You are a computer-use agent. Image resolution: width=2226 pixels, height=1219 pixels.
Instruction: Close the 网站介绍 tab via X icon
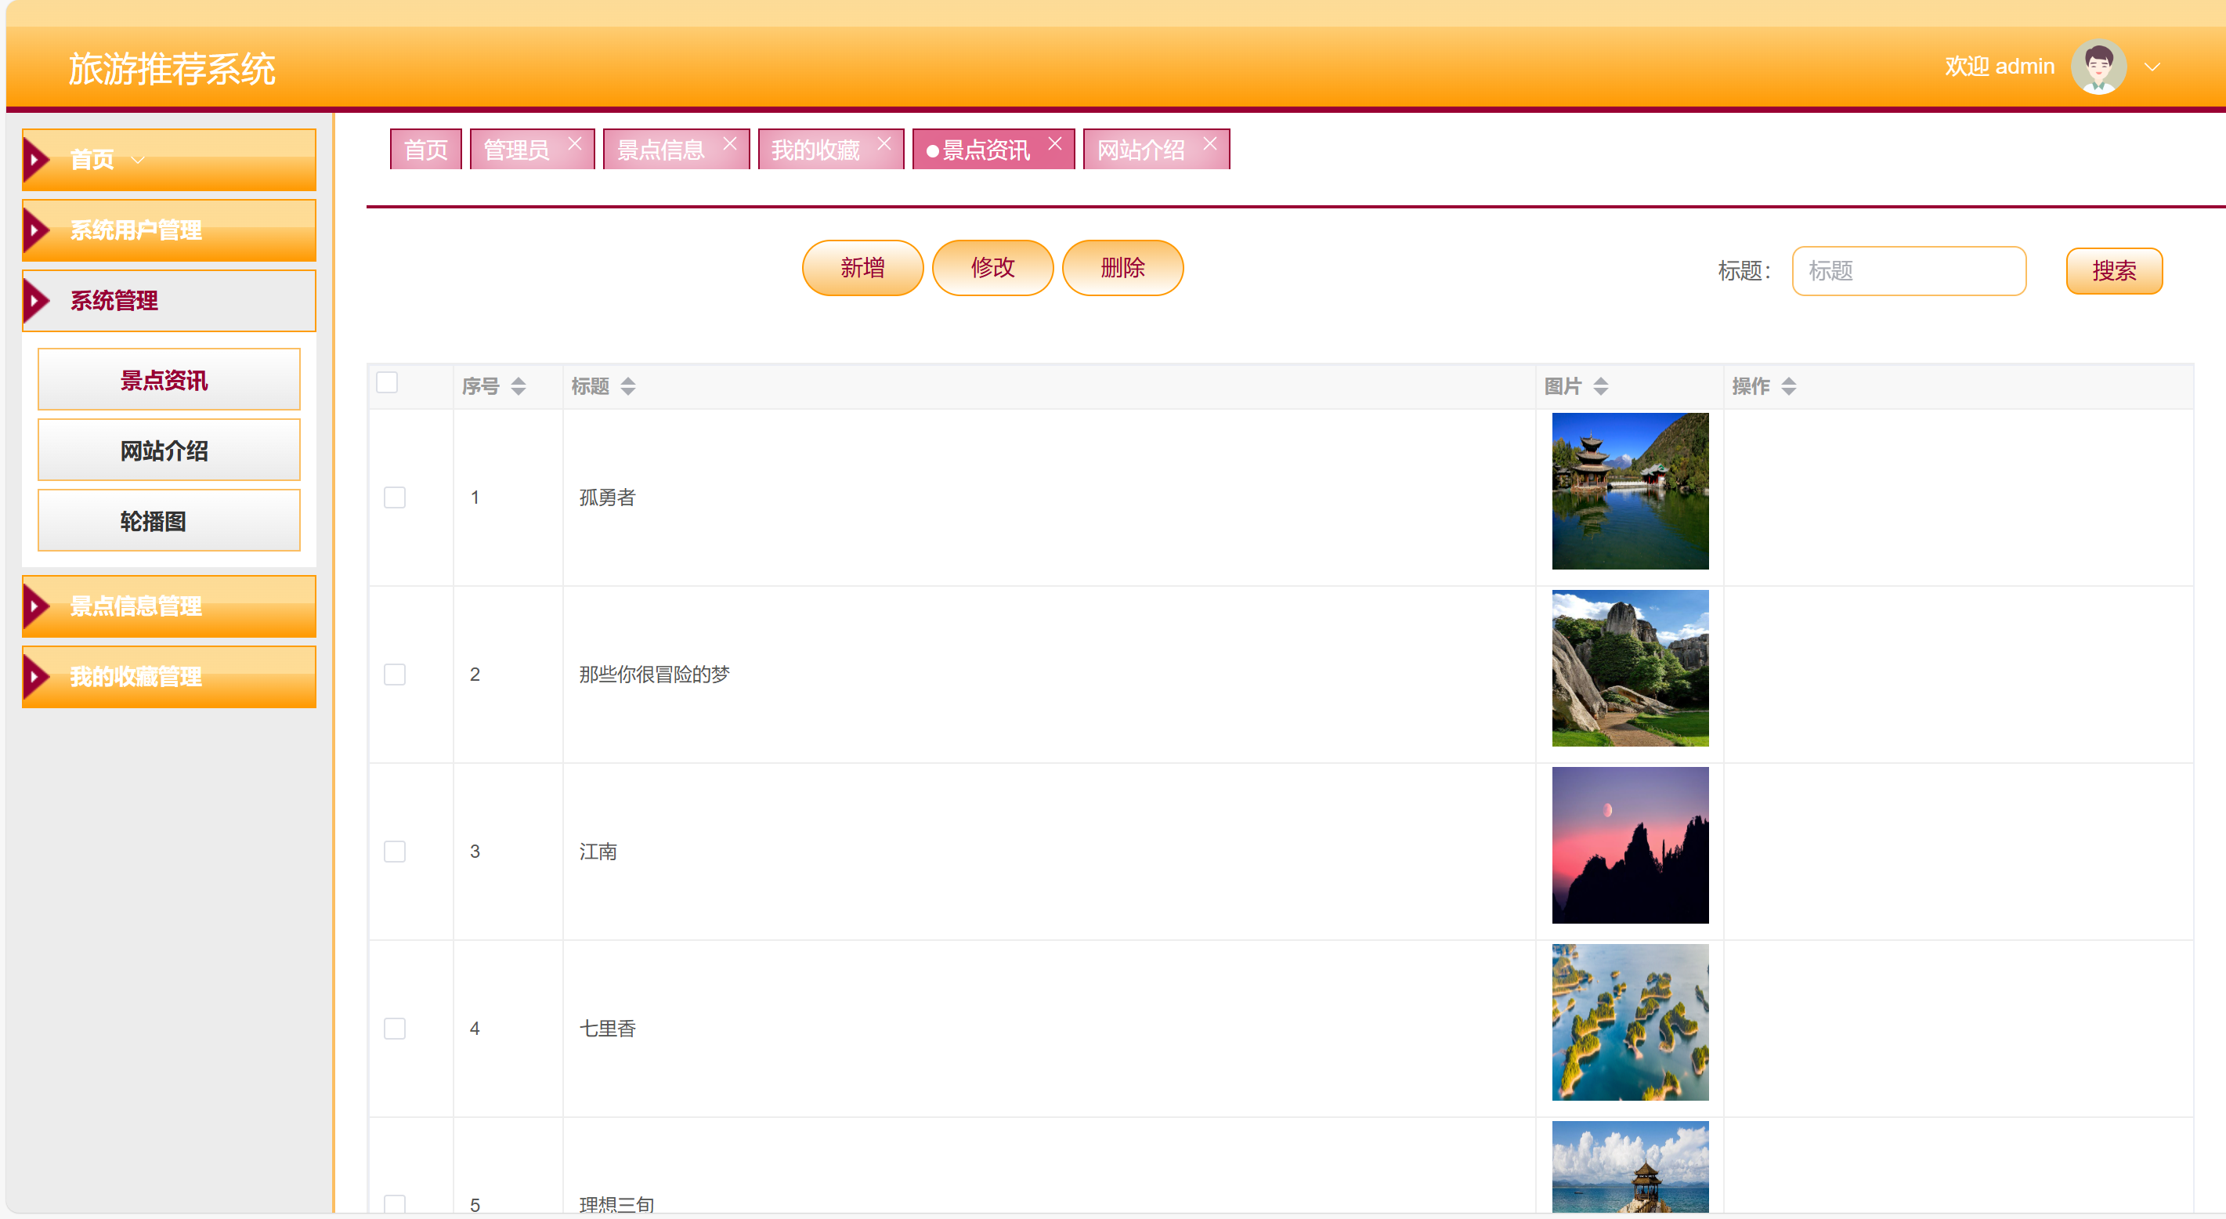click(1210, 143)
